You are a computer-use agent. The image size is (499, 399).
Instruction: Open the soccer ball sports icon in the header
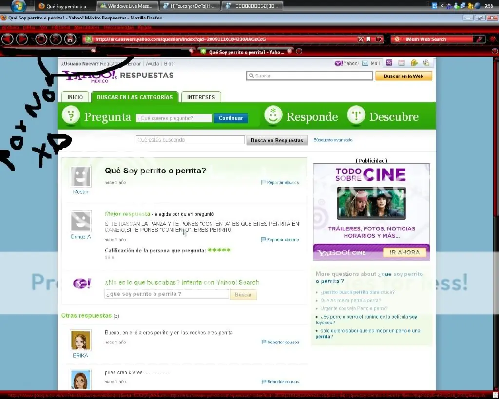click(426, 63)
